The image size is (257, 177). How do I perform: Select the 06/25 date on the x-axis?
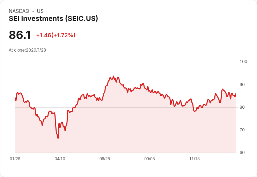tap(105, 159)
